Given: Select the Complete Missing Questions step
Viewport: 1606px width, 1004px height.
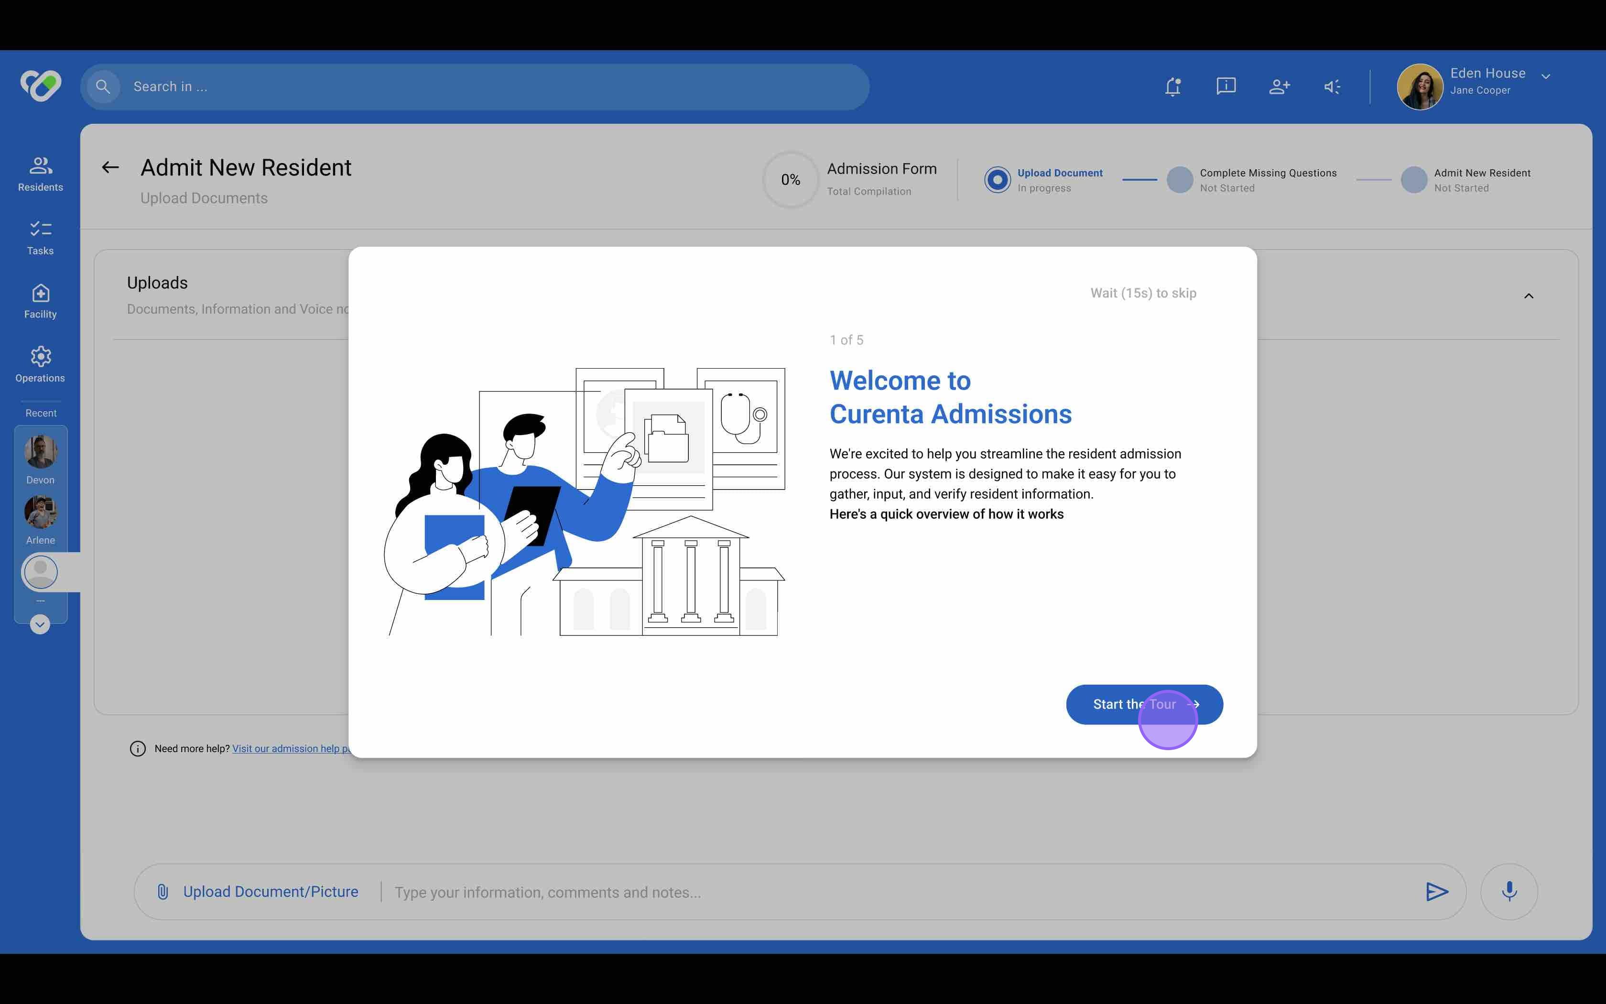Looking at the screenshot, I should coord(1252,180).
